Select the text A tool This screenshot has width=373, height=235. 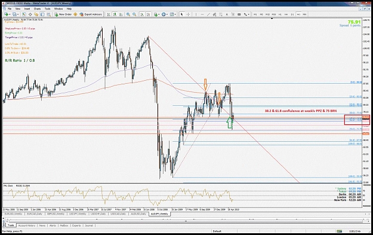pyautogui.click(x=227, y=14)
